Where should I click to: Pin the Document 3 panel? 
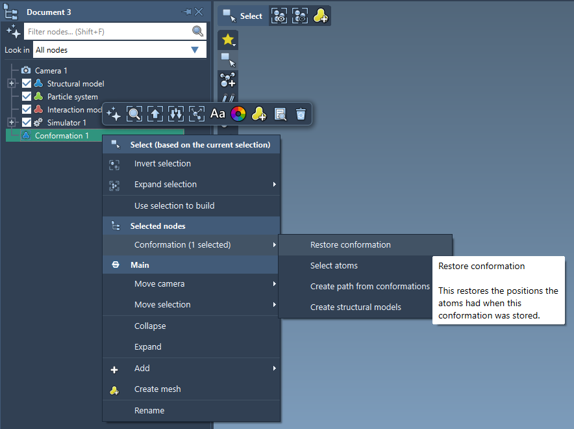[x=186, y=12]
